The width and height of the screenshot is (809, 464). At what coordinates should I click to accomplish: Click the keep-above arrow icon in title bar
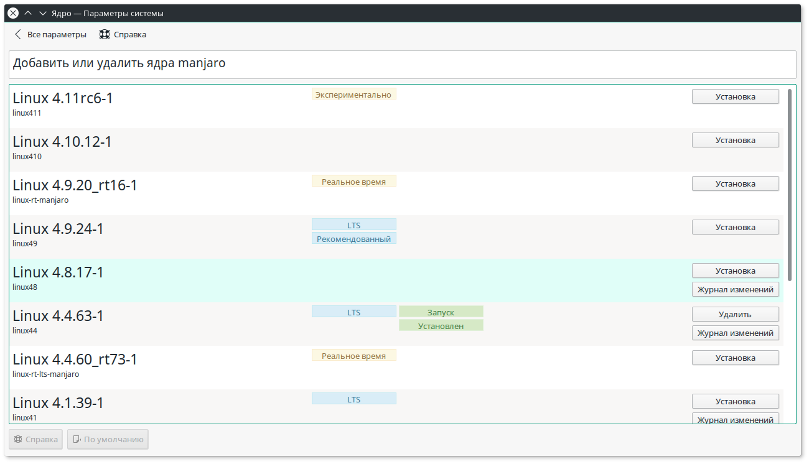[x=28, y=13]
